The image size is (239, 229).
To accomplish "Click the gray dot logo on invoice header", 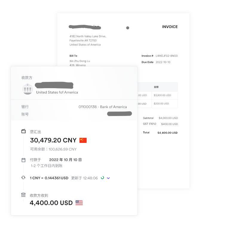I will (128, 28).
